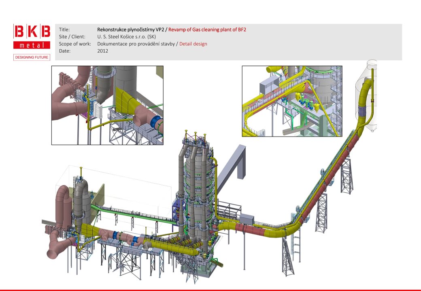Screen dimensions: 421x291
Task: Click "Revamp of Gas cleaning plant of BF2"
Action: pyautogui.click(x=207, y=30)
